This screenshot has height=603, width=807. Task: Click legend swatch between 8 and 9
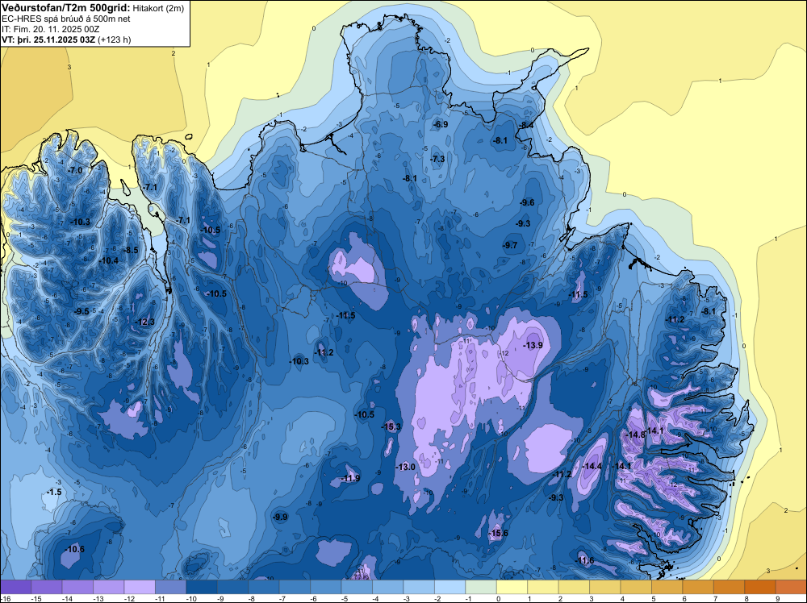pos(760,587)
